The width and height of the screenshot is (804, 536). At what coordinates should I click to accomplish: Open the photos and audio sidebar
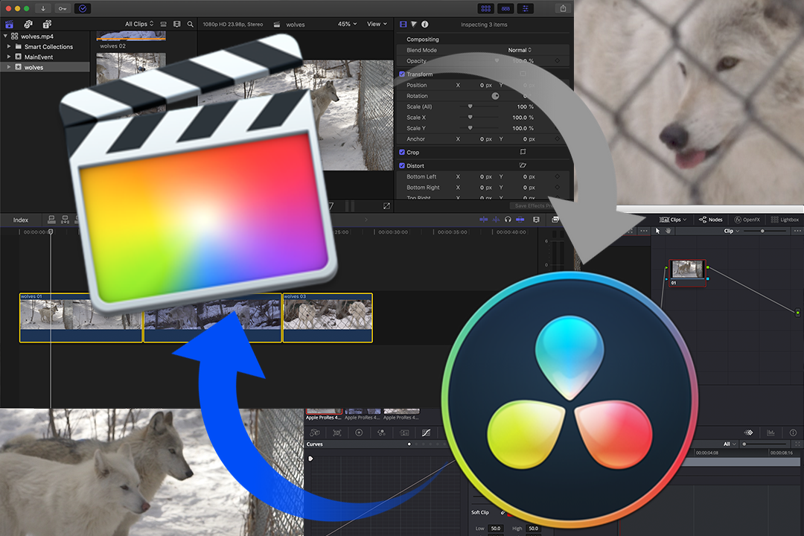(28, 24)
